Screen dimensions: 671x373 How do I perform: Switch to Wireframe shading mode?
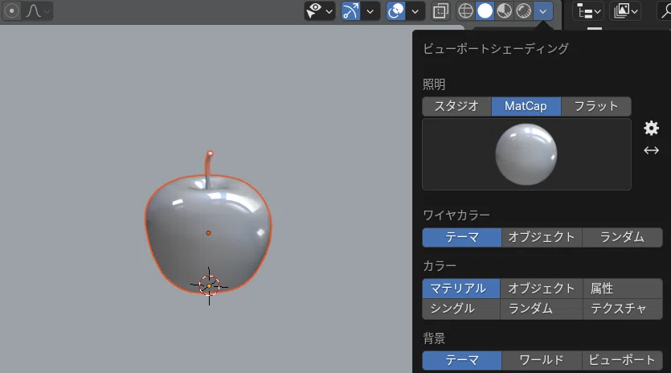(x=465, y=11)
